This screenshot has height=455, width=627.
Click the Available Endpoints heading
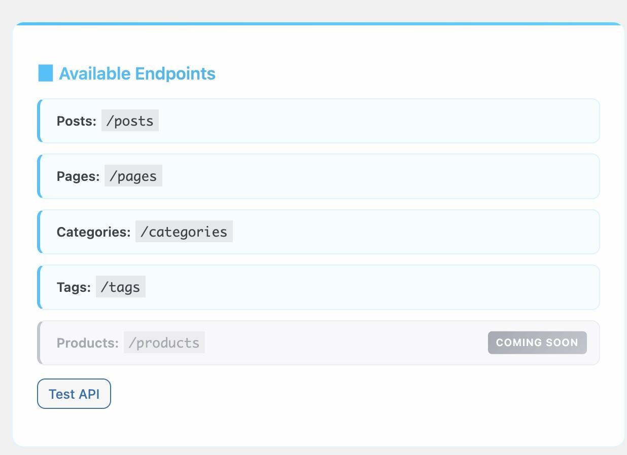click(137, 73)
